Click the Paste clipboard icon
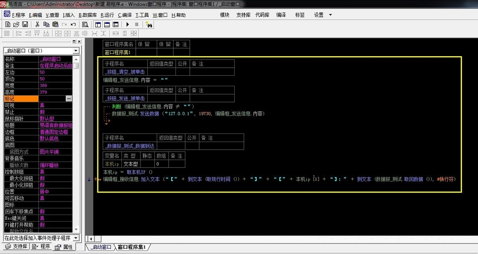The width and height of the screenshot is (478, 254). [x=55, y=24]
